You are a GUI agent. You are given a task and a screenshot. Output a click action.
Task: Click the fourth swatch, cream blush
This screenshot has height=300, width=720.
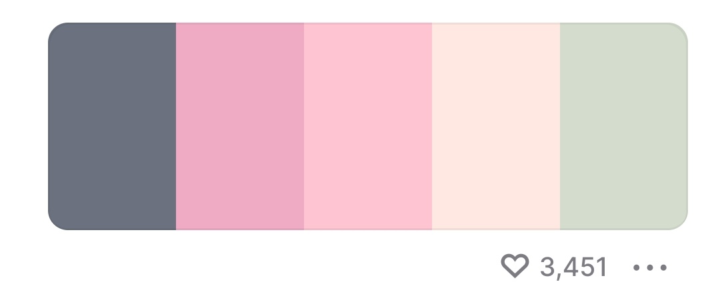coord(496,126)
